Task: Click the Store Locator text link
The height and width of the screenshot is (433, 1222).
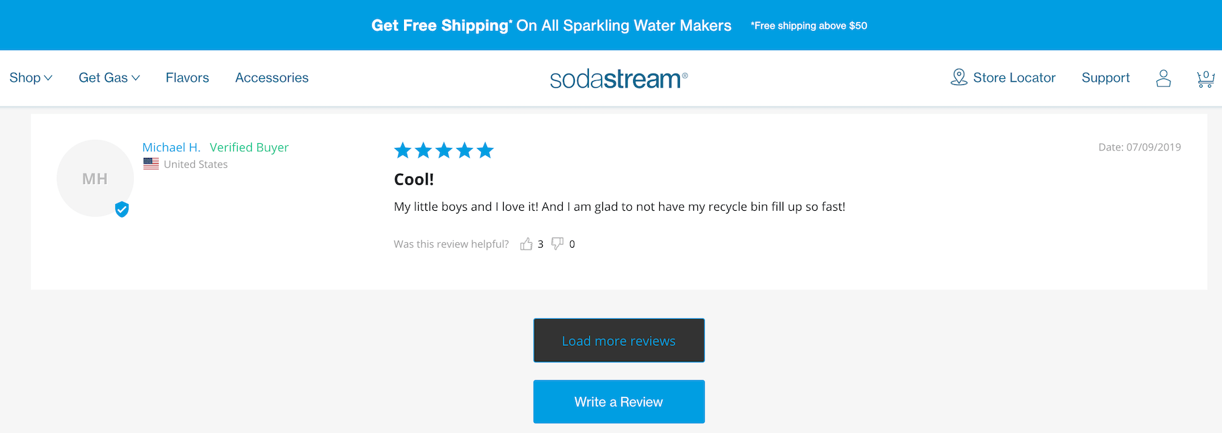Action: point(1014,78)
